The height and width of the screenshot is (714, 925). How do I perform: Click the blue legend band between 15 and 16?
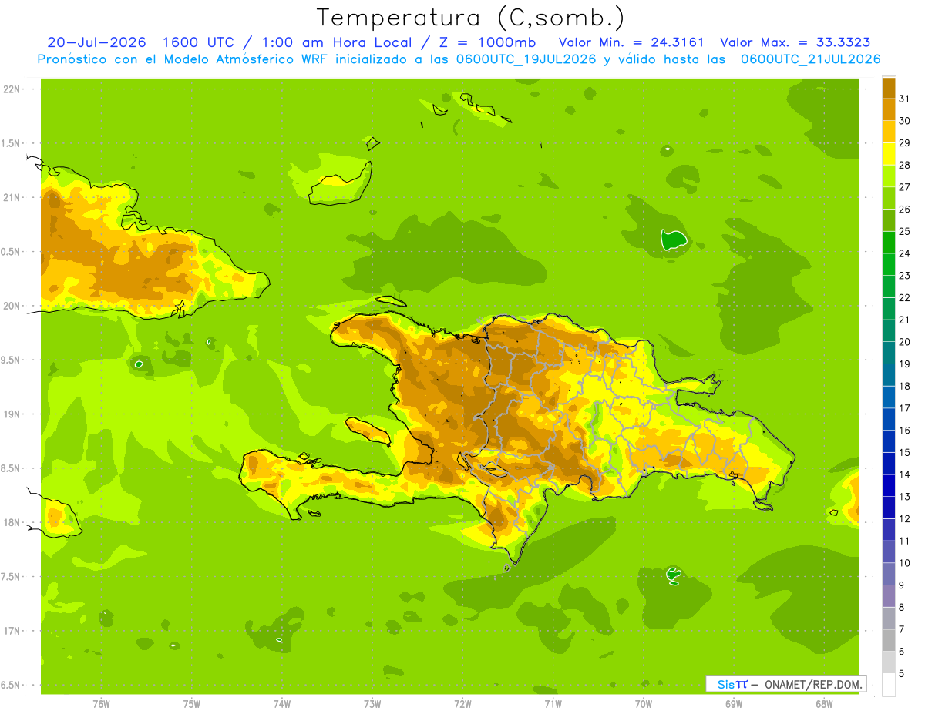point(889,441)
